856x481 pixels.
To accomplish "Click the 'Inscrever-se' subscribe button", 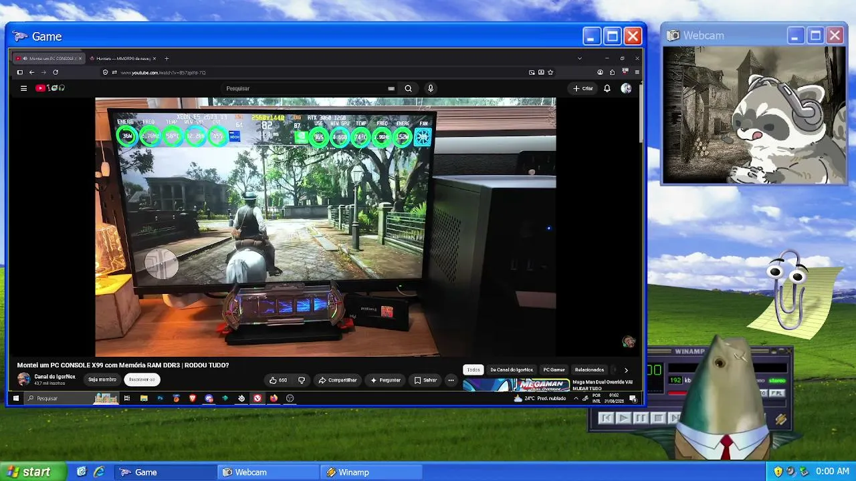I will click(x=142, y=379).
